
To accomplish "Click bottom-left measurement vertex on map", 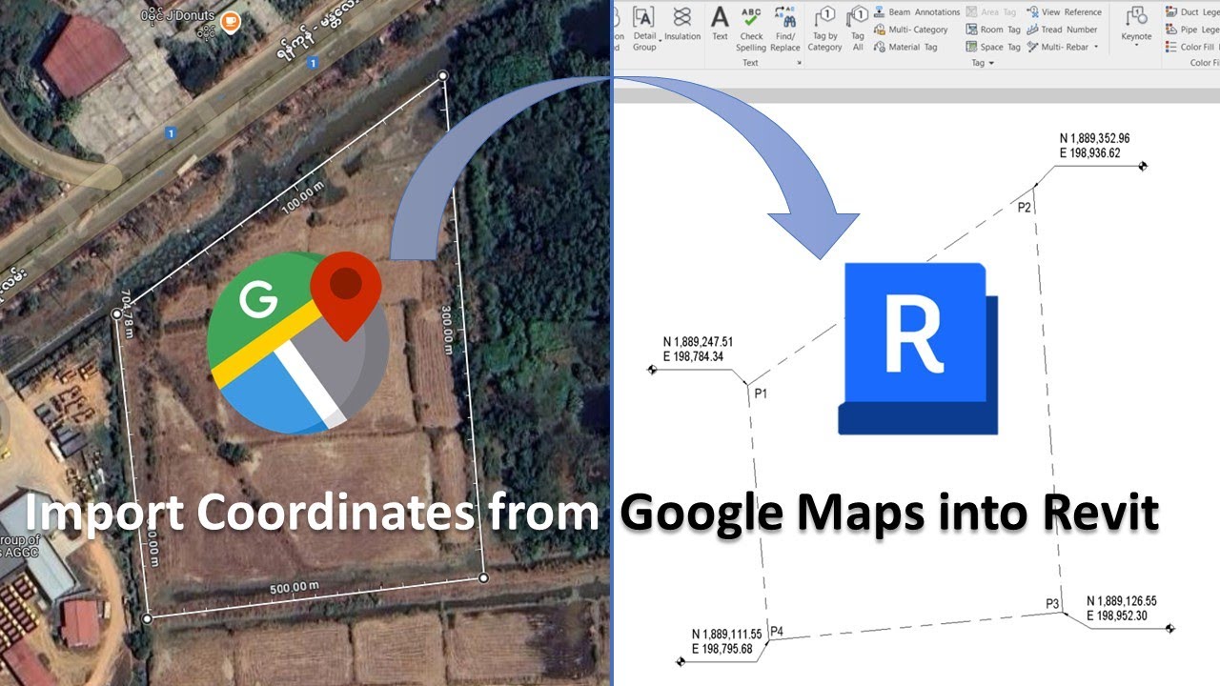I will click(147, 618).
